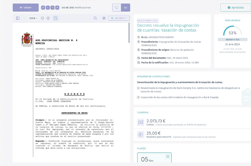This screenshot has height=166, width=251.
Task: Go to the previous notification
Action: [x=48, y=7]
